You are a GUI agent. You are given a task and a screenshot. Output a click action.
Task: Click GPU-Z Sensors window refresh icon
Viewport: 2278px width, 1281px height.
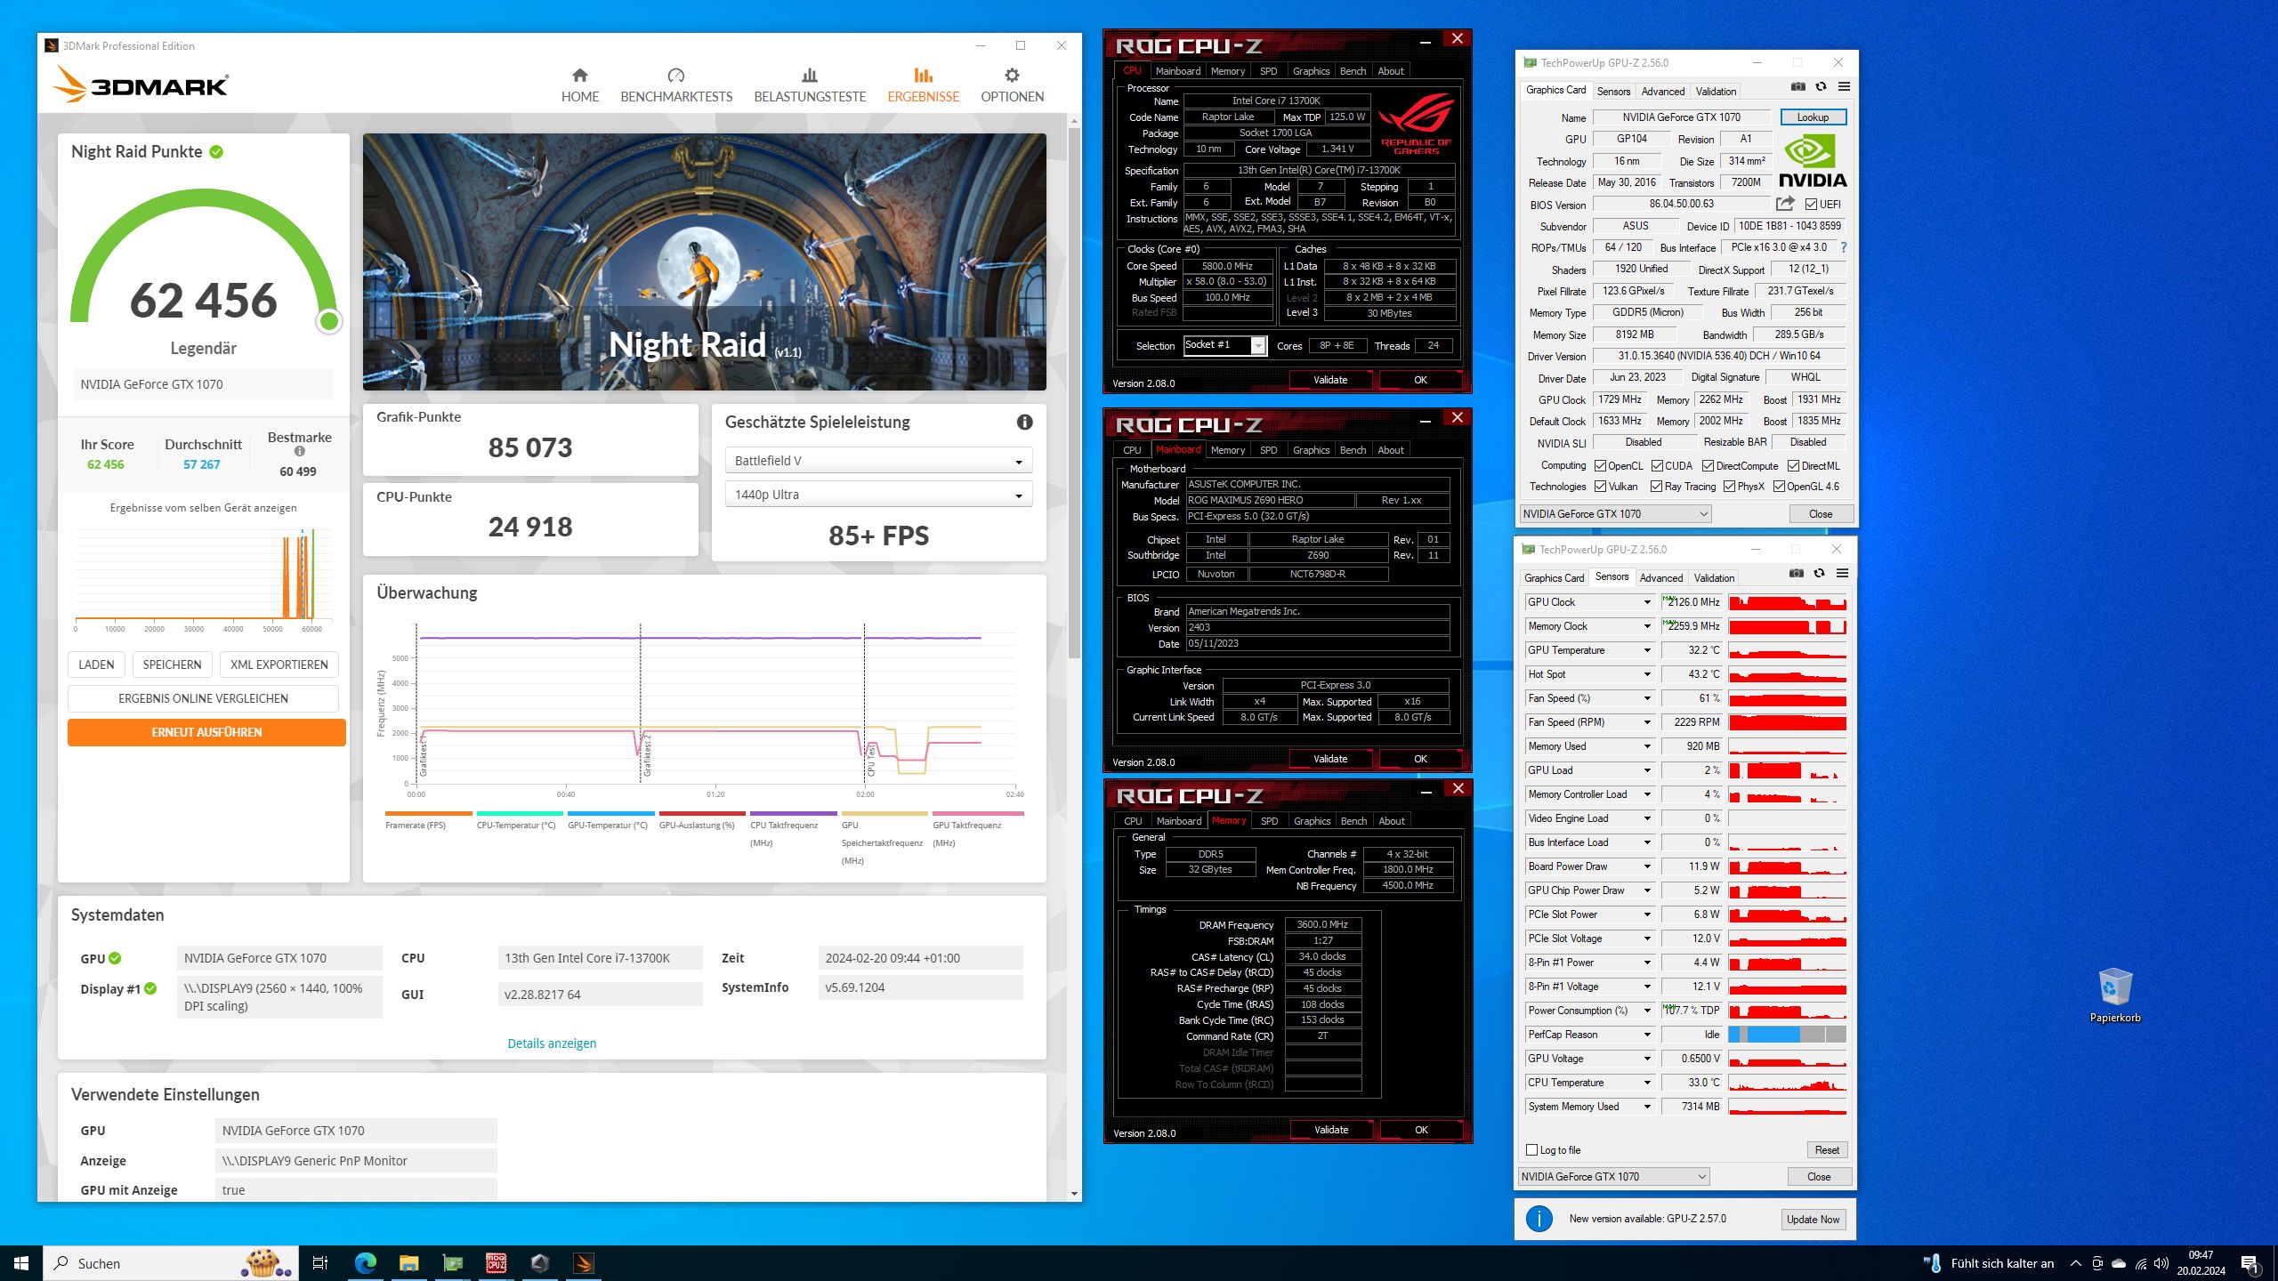(1820, 573)
